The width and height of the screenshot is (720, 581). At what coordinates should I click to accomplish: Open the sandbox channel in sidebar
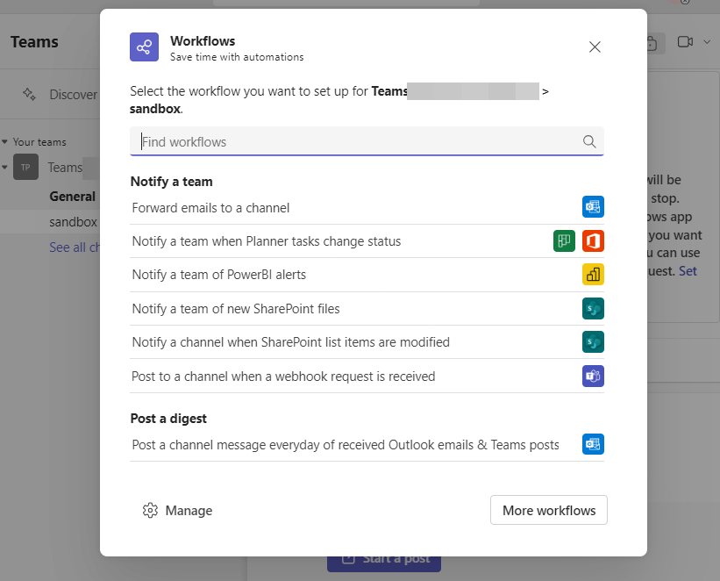click(73, 222)
